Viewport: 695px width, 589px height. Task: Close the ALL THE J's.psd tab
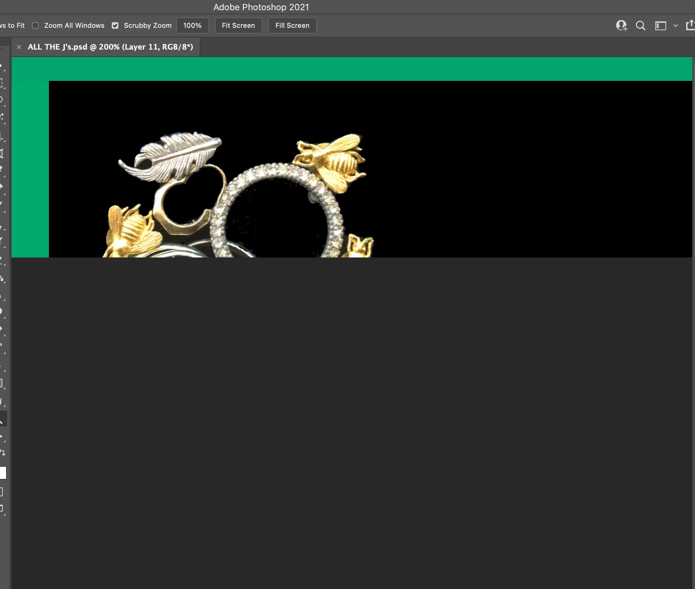tap(19, 47)
